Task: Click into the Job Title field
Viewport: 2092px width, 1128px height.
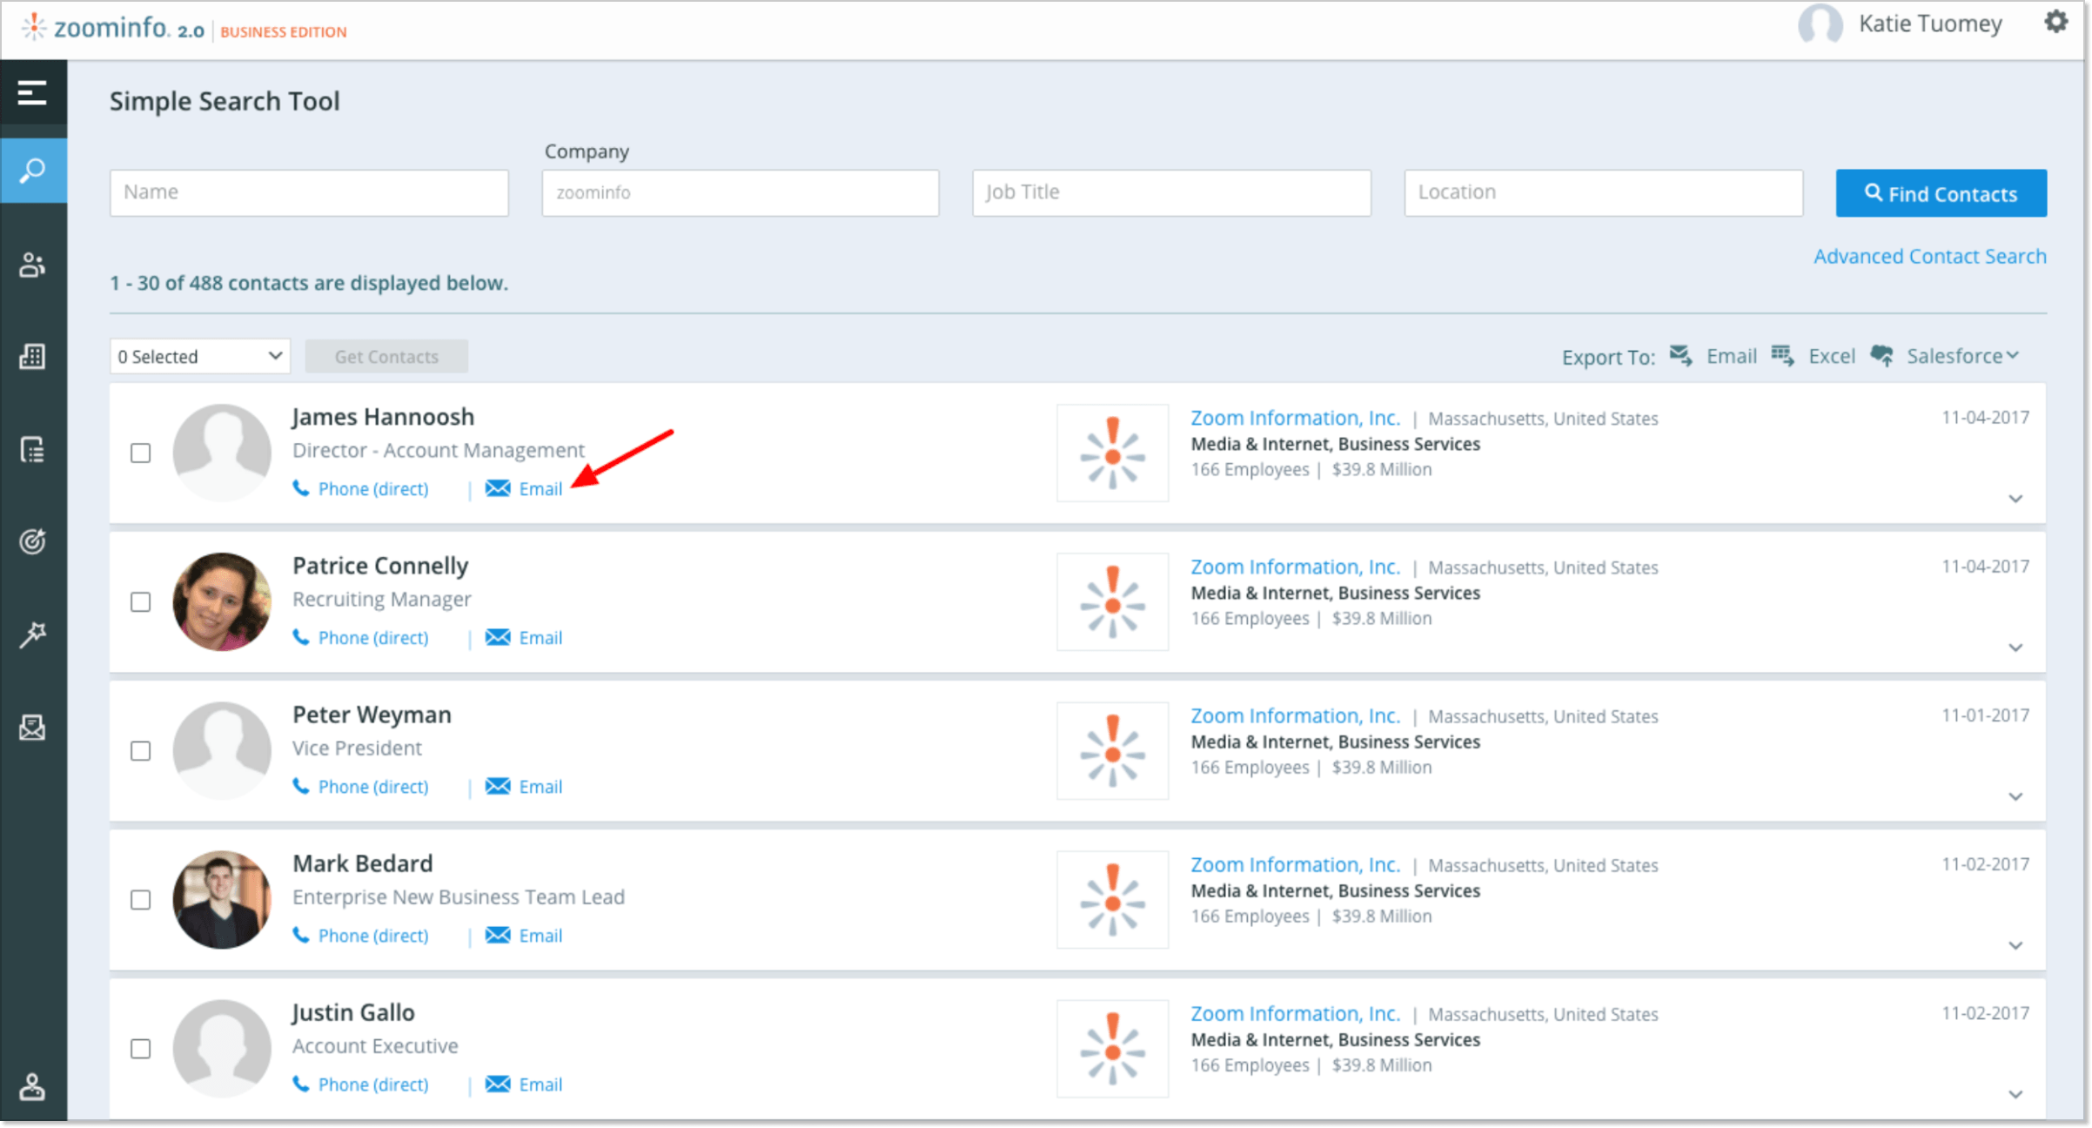Action: pyautogui.click(x=1171, y=192)
